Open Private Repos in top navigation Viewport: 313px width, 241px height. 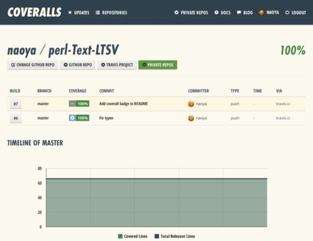click(x=192, y=13)
